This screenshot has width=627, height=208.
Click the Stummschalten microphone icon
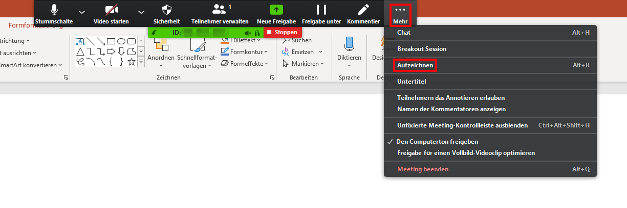click(54, 10)
